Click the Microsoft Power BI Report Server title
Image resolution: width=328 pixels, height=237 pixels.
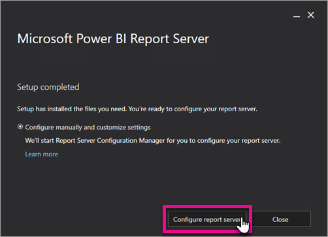coord(113,39)
